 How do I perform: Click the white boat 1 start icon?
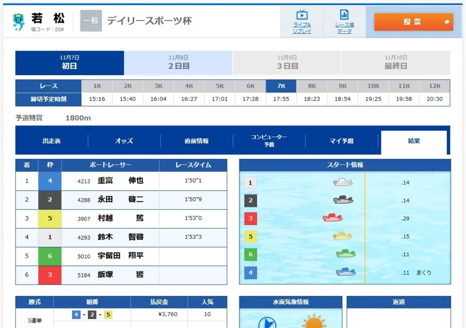pyautogui.click(x=343, y=183)
